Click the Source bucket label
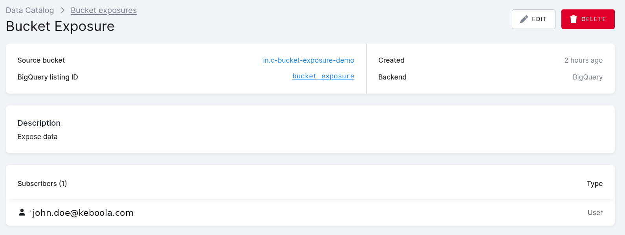This screenshot has width=625, height=235. pyautogui.click(x=41, y=60)
